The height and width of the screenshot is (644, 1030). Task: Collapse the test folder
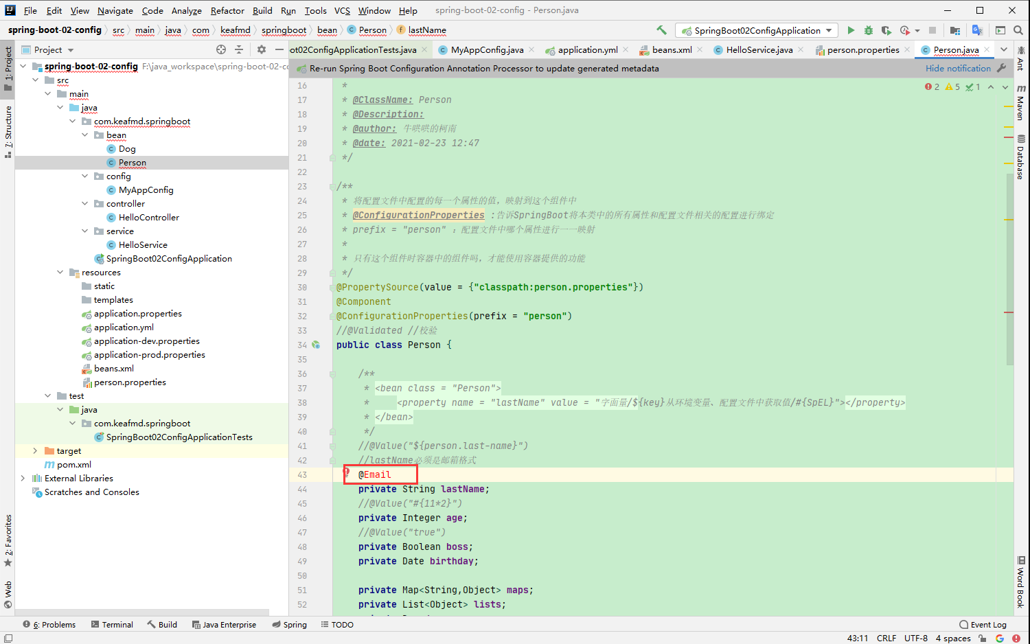point(48,396)
